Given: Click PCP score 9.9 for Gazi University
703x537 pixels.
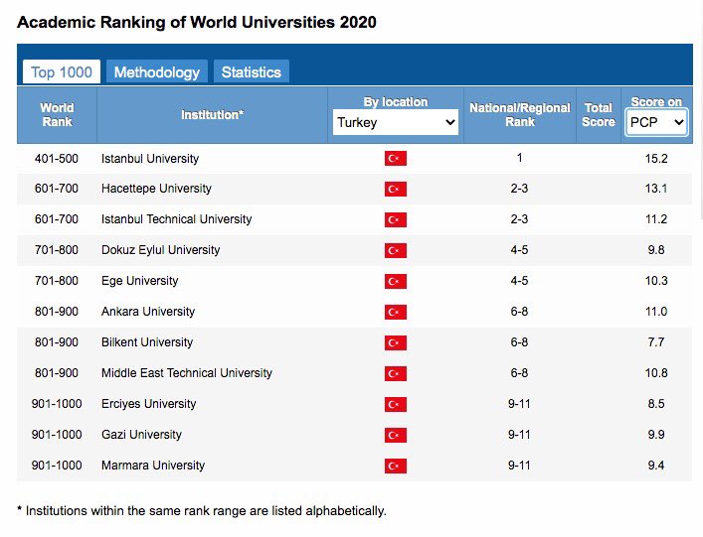Looking at the screenshot, I should [x=656, y=435].
